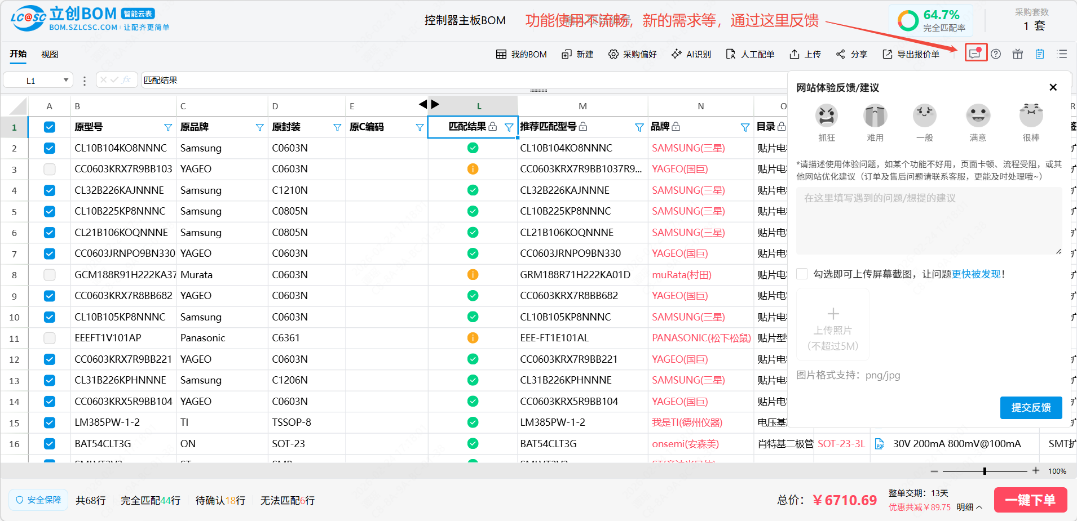Uncheck the header select-all checkbox
The width and height of the screenshot is (1077, 521).
50,127
